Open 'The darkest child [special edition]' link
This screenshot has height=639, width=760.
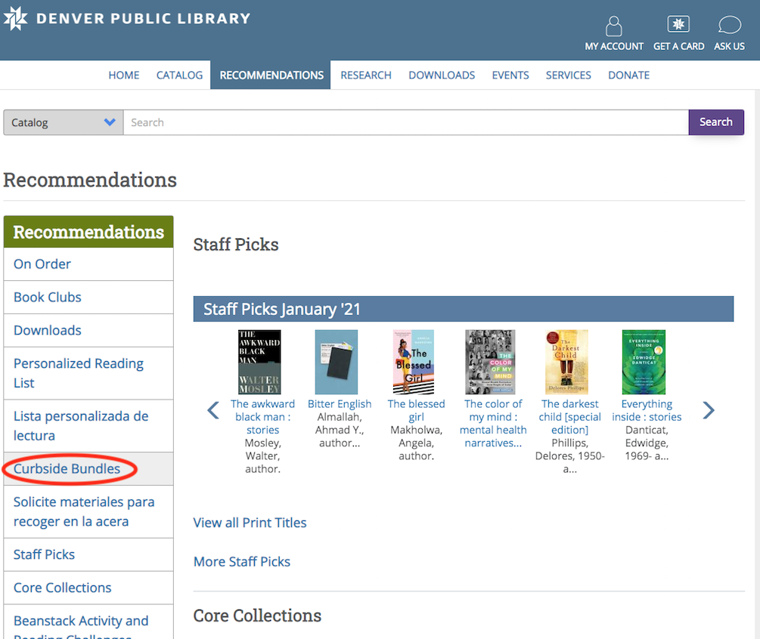point(570,417)
